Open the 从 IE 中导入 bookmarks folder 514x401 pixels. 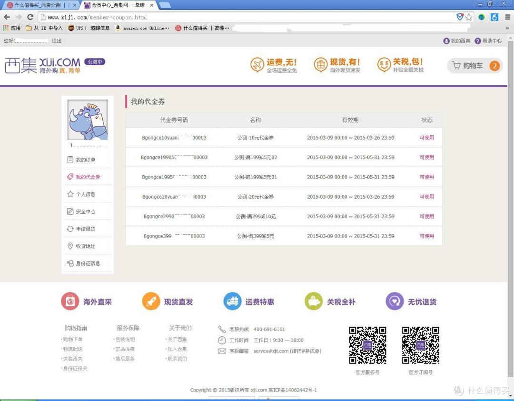tap(44, 28)
